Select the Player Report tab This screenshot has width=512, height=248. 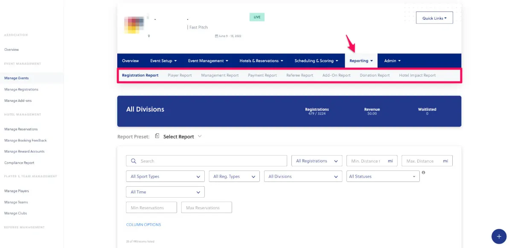[x=180, y=75]
